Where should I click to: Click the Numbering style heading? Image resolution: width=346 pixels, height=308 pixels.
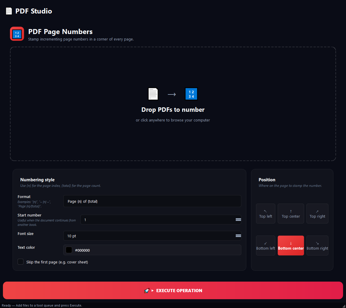click(x=37, y=180)
